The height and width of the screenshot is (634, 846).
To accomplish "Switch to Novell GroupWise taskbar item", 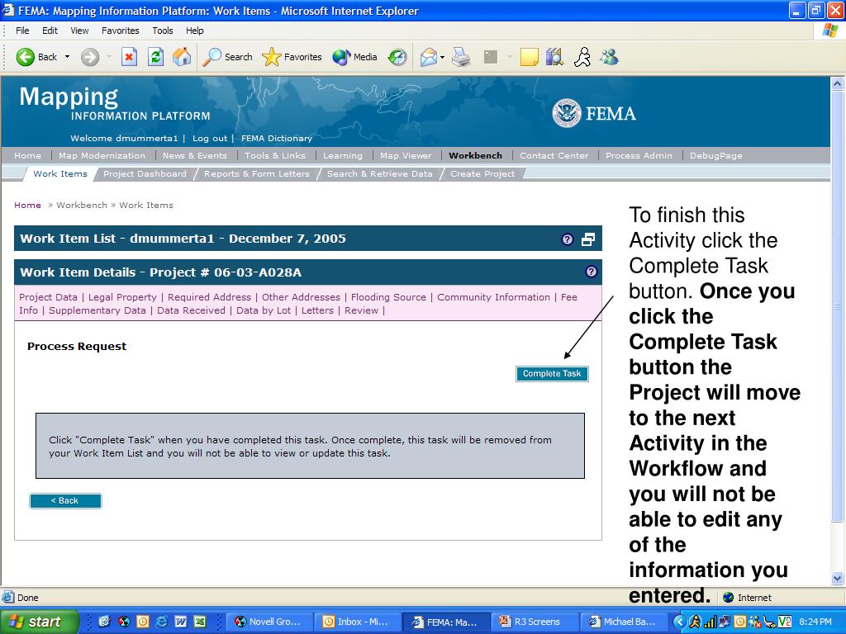I will click(268, 622).
